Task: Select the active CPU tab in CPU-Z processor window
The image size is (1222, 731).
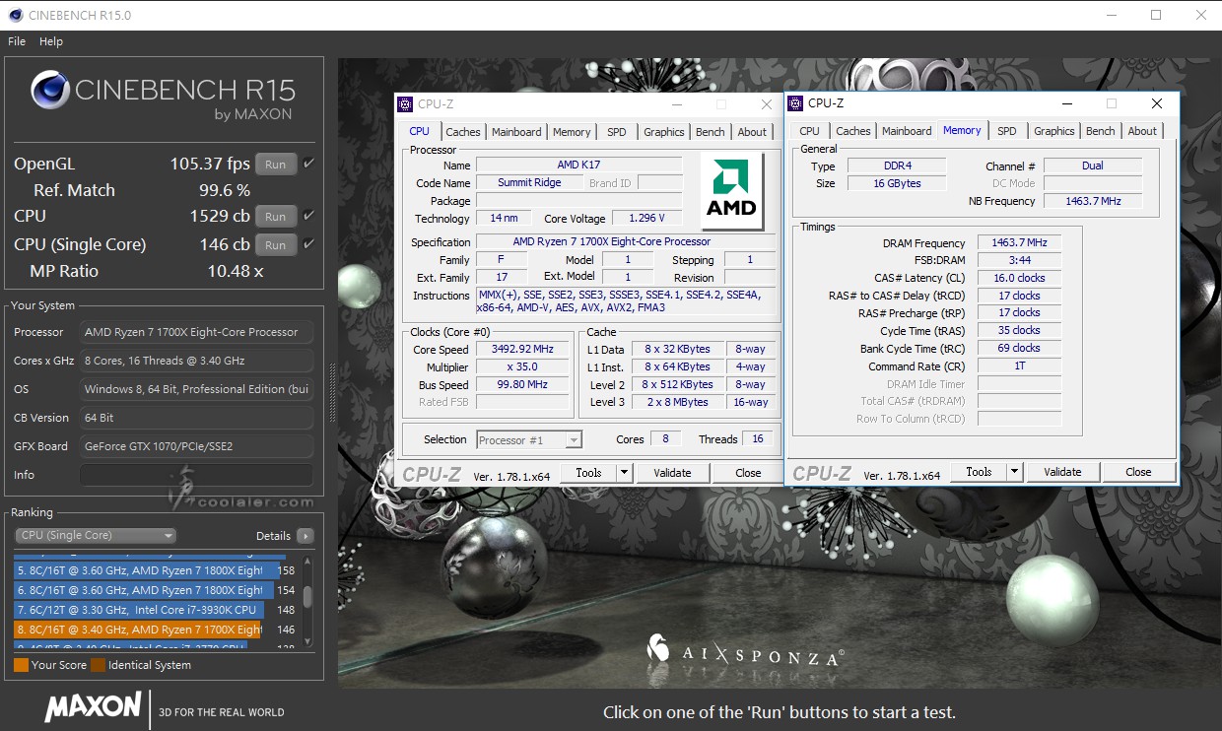Action: pos(420,131)
